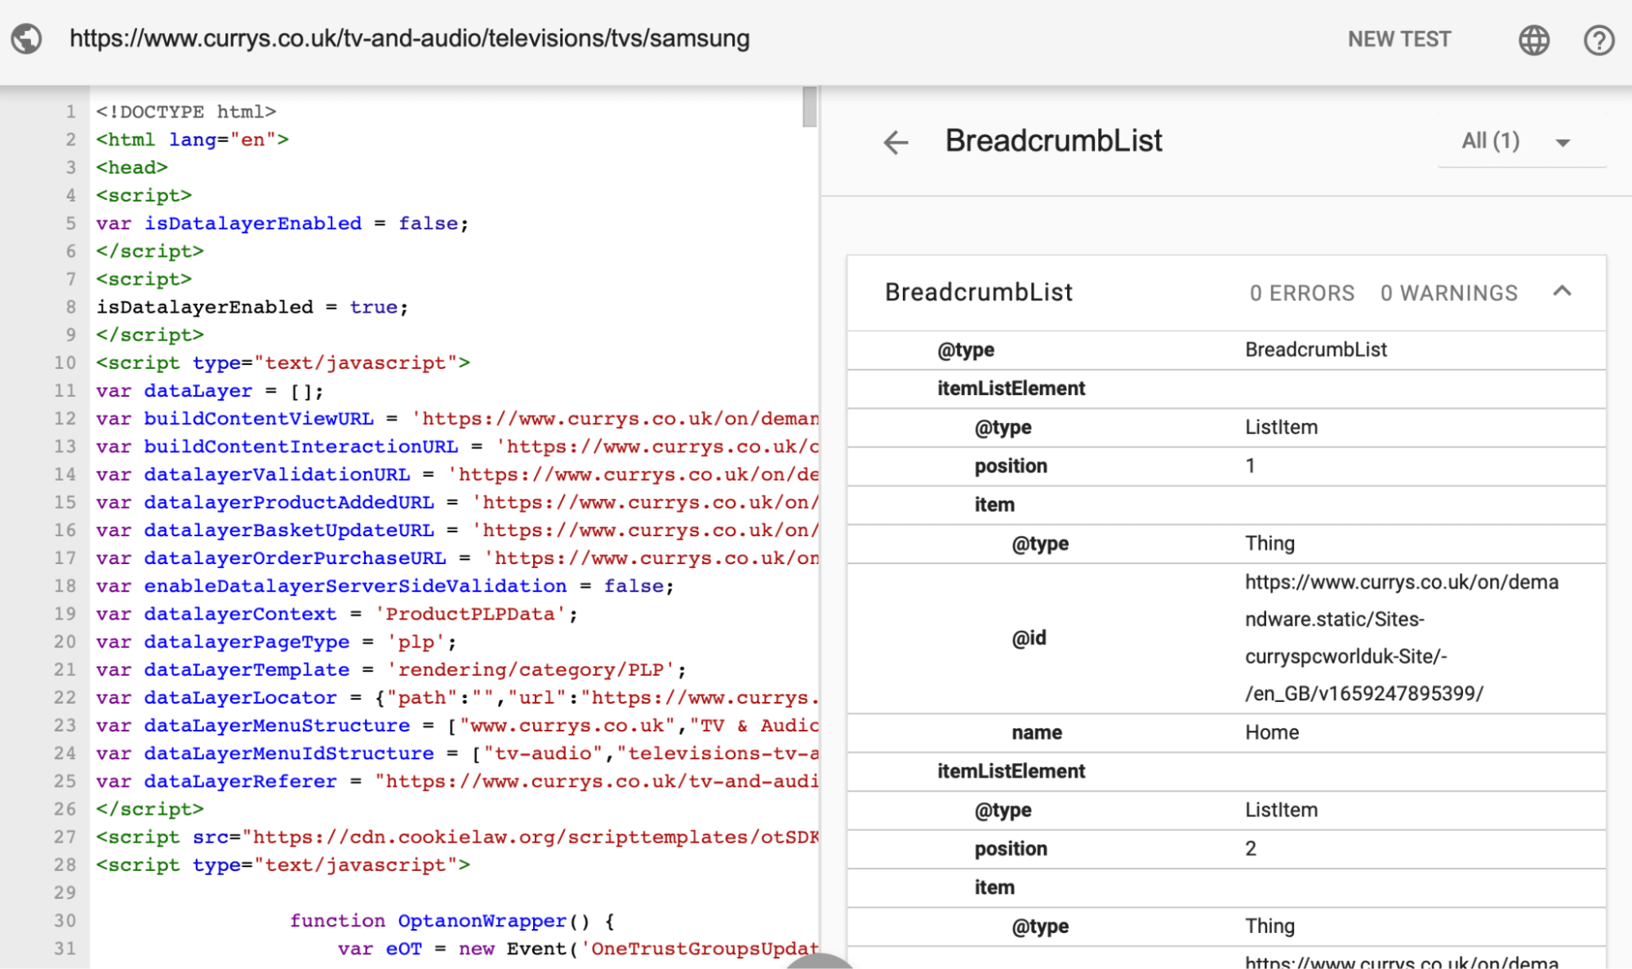Collapse the BreadcrumbList card with the chevron
The image size is (1632, 969).
pos(1562,291)
